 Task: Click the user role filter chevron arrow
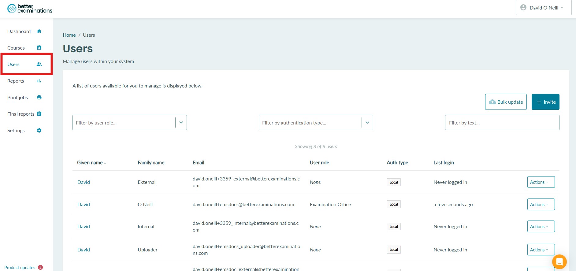(x=181, y=123)
